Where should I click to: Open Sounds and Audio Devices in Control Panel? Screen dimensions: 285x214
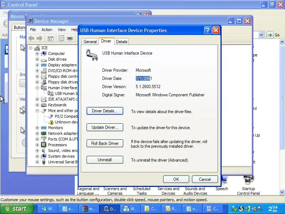(195, 191)
